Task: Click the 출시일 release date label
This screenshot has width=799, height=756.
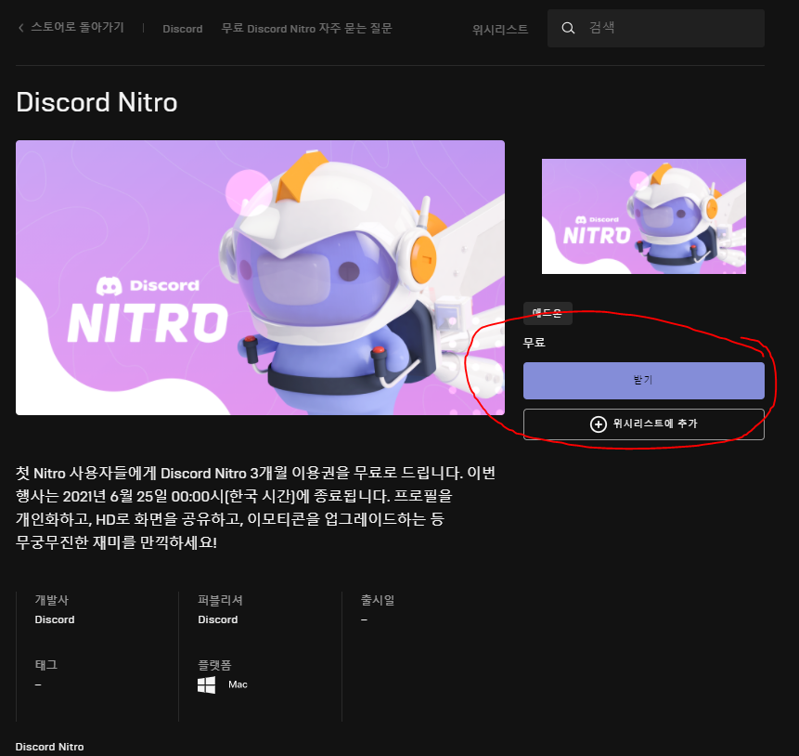Action: coord(378,600)
